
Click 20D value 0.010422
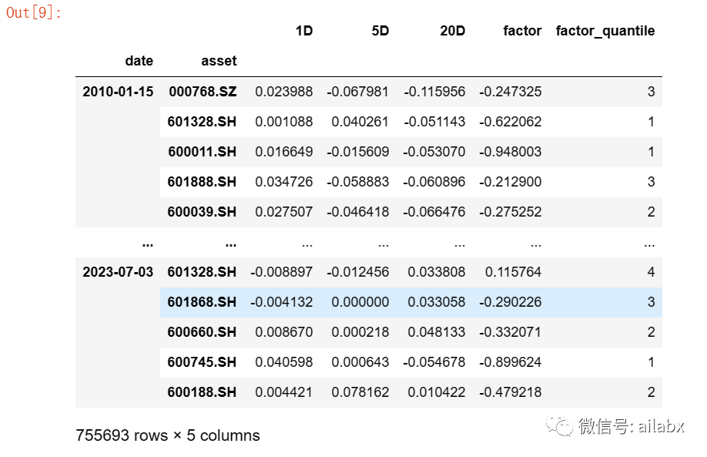(436, 392)
